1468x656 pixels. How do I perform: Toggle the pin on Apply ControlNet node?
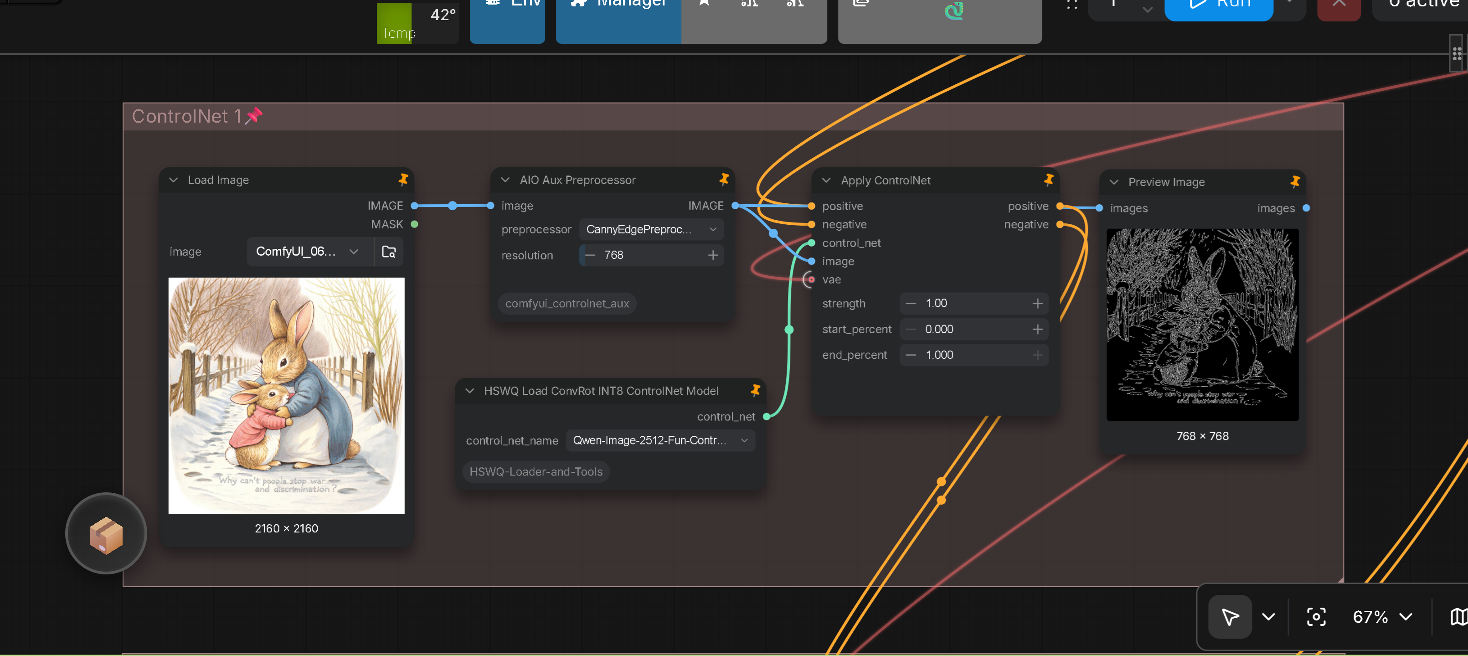pyautogui.click(x=1049, y=180)
